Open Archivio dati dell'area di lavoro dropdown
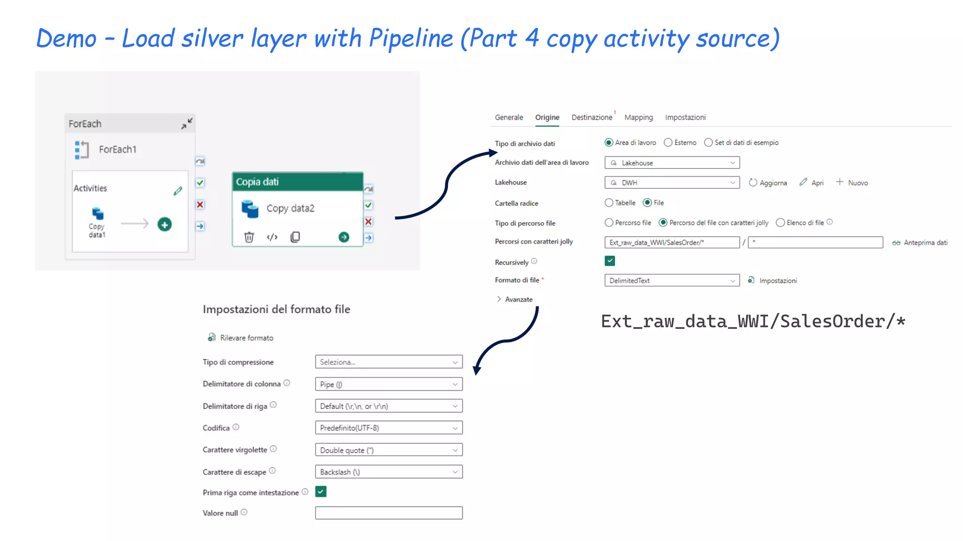The height and width of the screenshot is (541, 963). pos(672,163)
